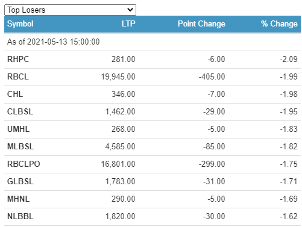
Task: Open the Top Losers dropdown
Action: 70,10
